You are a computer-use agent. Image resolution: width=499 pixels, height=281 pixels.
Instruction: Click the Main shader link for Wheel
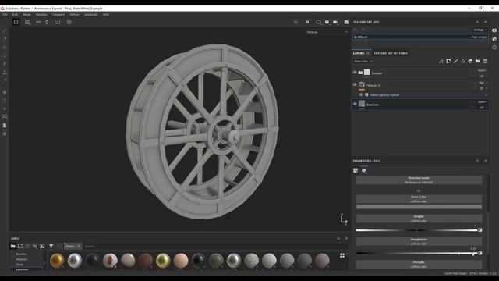tap(479, 37)
